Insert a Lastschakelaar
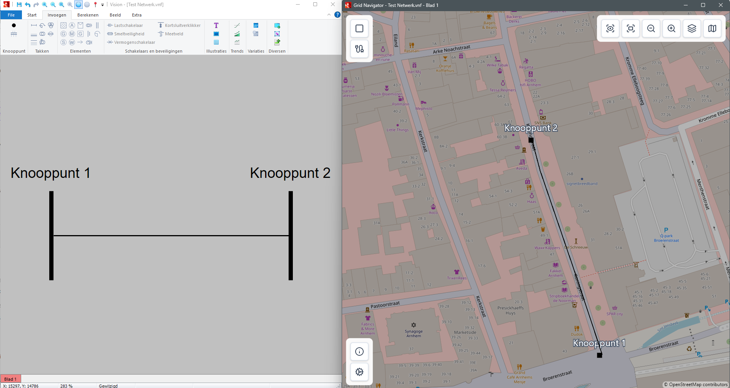 pyautogui.click(x=125, y=25)
